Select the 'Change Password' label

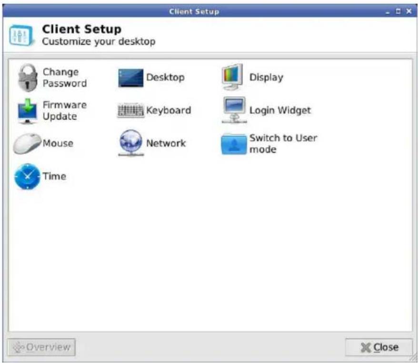(65, 78)
